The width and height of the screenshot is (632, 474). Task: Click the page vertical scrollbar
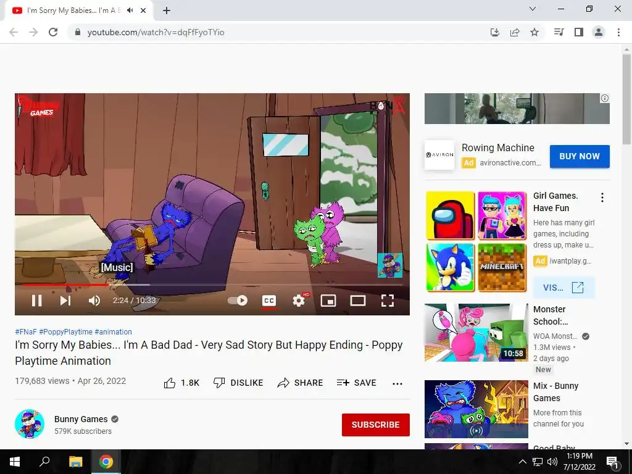pyautogui.click(x=626, y=99)
